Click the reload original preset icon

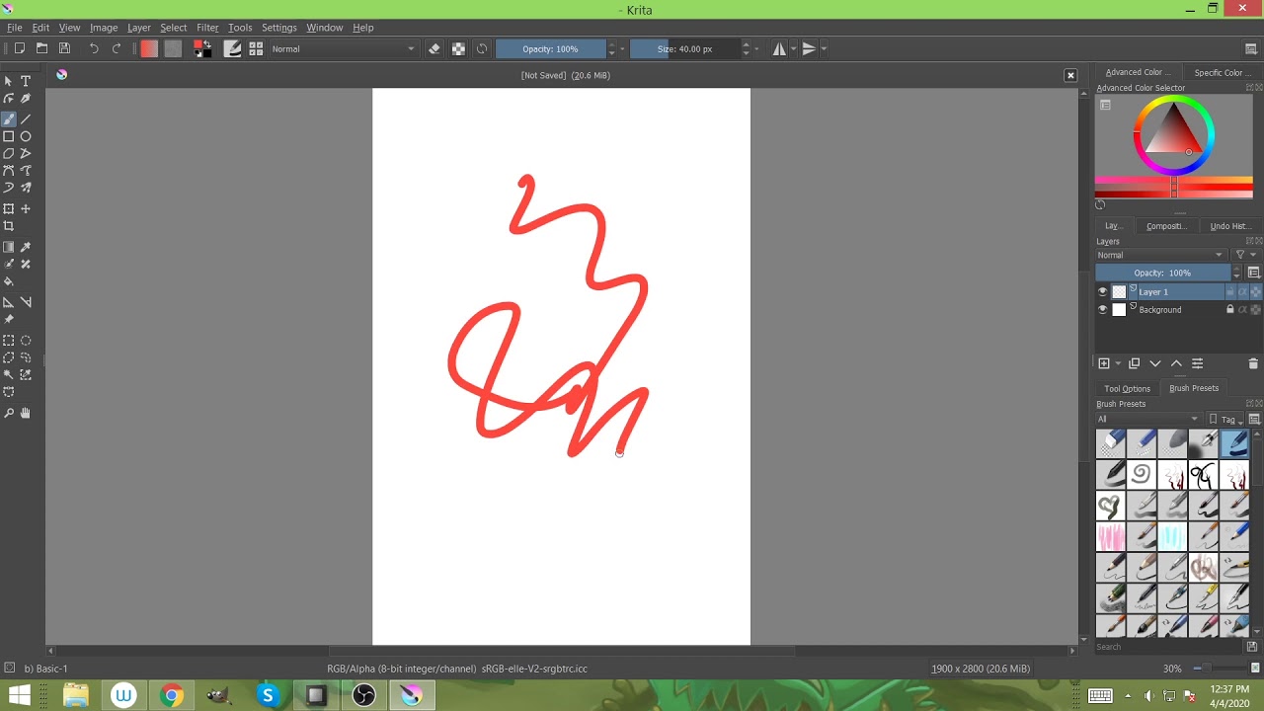[482, 48]
